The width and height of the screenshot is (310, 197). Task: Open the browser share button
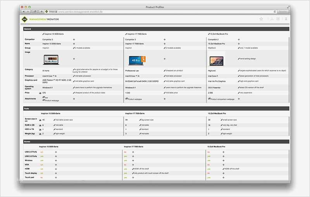(x=35, y=12)
